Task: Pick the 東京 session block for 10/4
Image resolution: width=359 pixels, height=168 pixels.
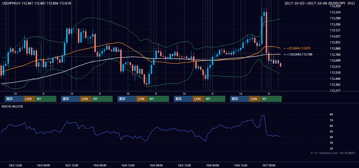Action: pyautogui.click(x=127, y=99)
